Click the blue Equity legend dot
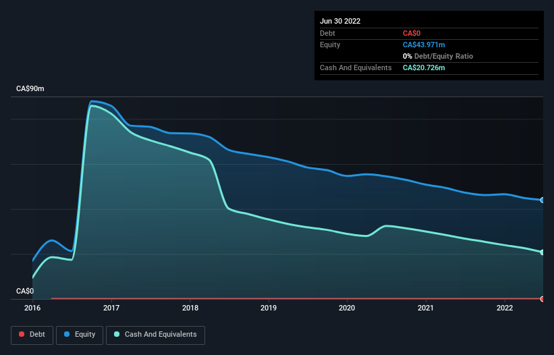Screen dimensions: 554x355 click(67, 334)
